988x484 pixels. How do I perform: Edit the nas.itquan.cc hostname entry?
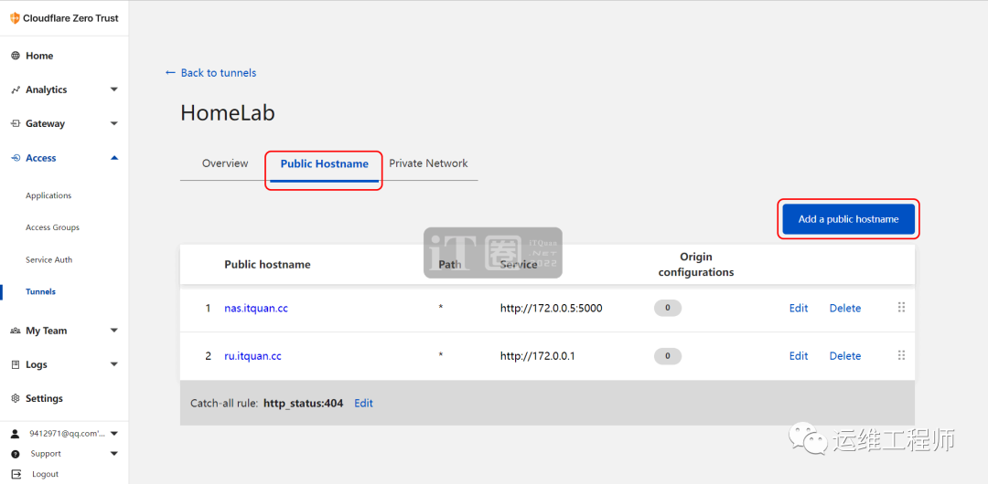point(799,308)
